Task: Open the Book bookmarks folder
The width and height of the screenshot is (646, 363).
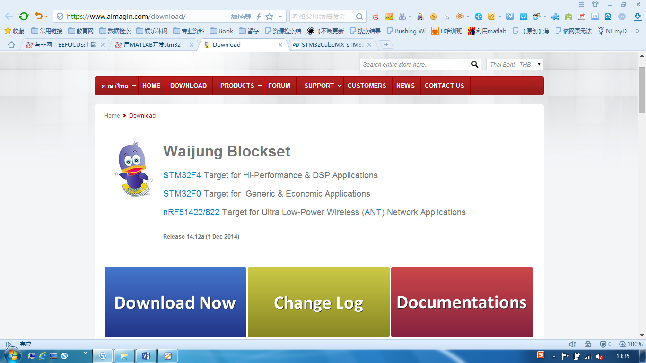Action: [222, 31]
